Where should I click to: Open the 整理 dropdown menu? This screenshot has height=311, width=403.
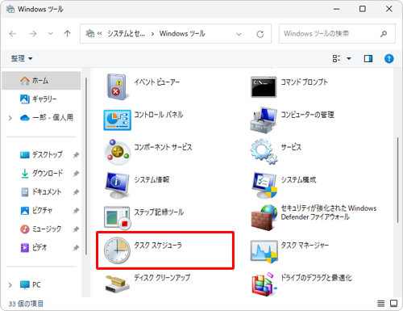(22, 58)
